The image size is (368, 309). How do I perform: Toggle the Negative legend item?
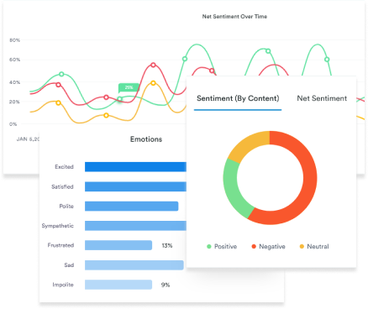268,247
